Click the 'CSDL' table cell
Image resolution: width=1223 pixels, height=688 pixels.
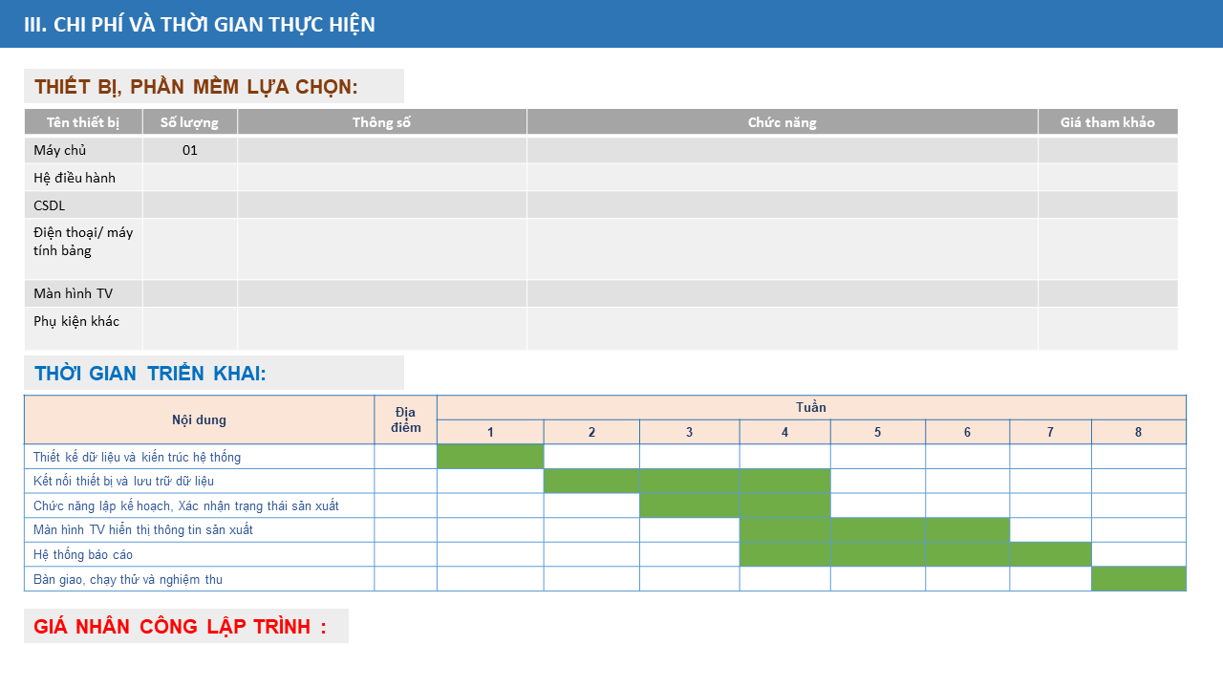[50, 205]
